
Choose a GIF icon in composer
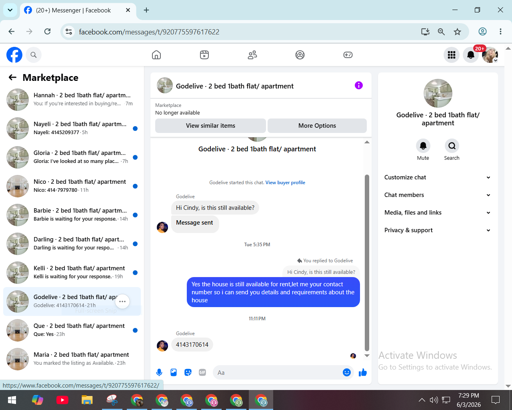pyautogui.click(x=202, y=372)
